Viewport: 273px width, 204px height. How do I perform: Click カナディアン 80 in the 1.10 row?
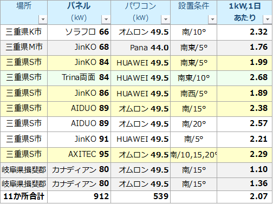tap(79, 170)
